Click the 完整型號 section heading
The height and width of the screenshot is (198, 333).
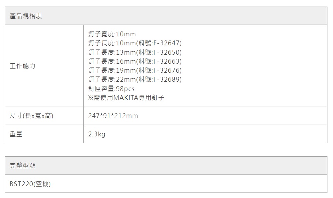point(23,166)
